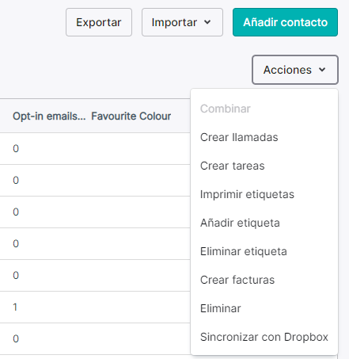Select Crear facturas option
This screenshot has height=359, width=349.
(x=237, y=280)
